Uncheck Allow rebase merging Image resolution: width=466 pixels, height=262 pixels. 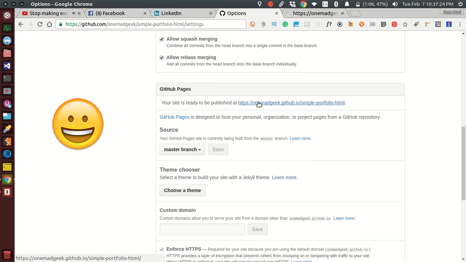click(x=162, y=57)
